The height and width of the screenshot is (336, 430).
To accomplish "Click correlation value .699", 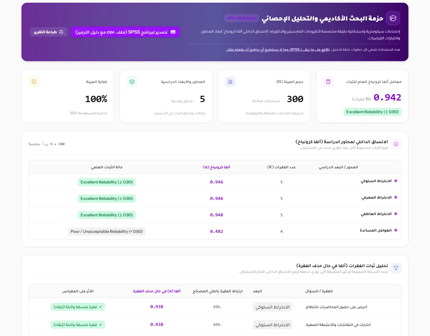I will pyautogui.click(x=217, y=325).
